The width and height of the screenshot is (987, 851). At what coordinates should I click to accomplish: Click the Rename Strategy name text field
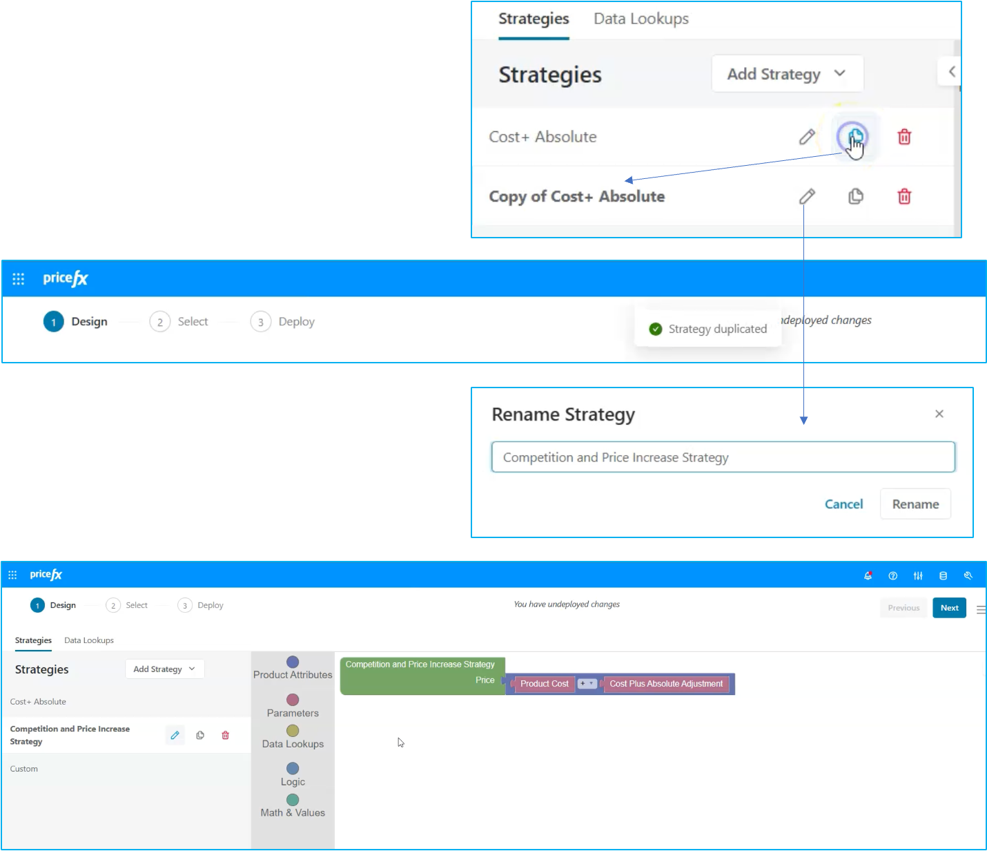pos(723,457)
